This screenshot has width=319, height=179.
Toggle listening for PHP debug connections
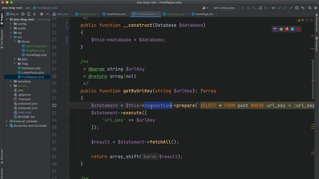[260, 8]
